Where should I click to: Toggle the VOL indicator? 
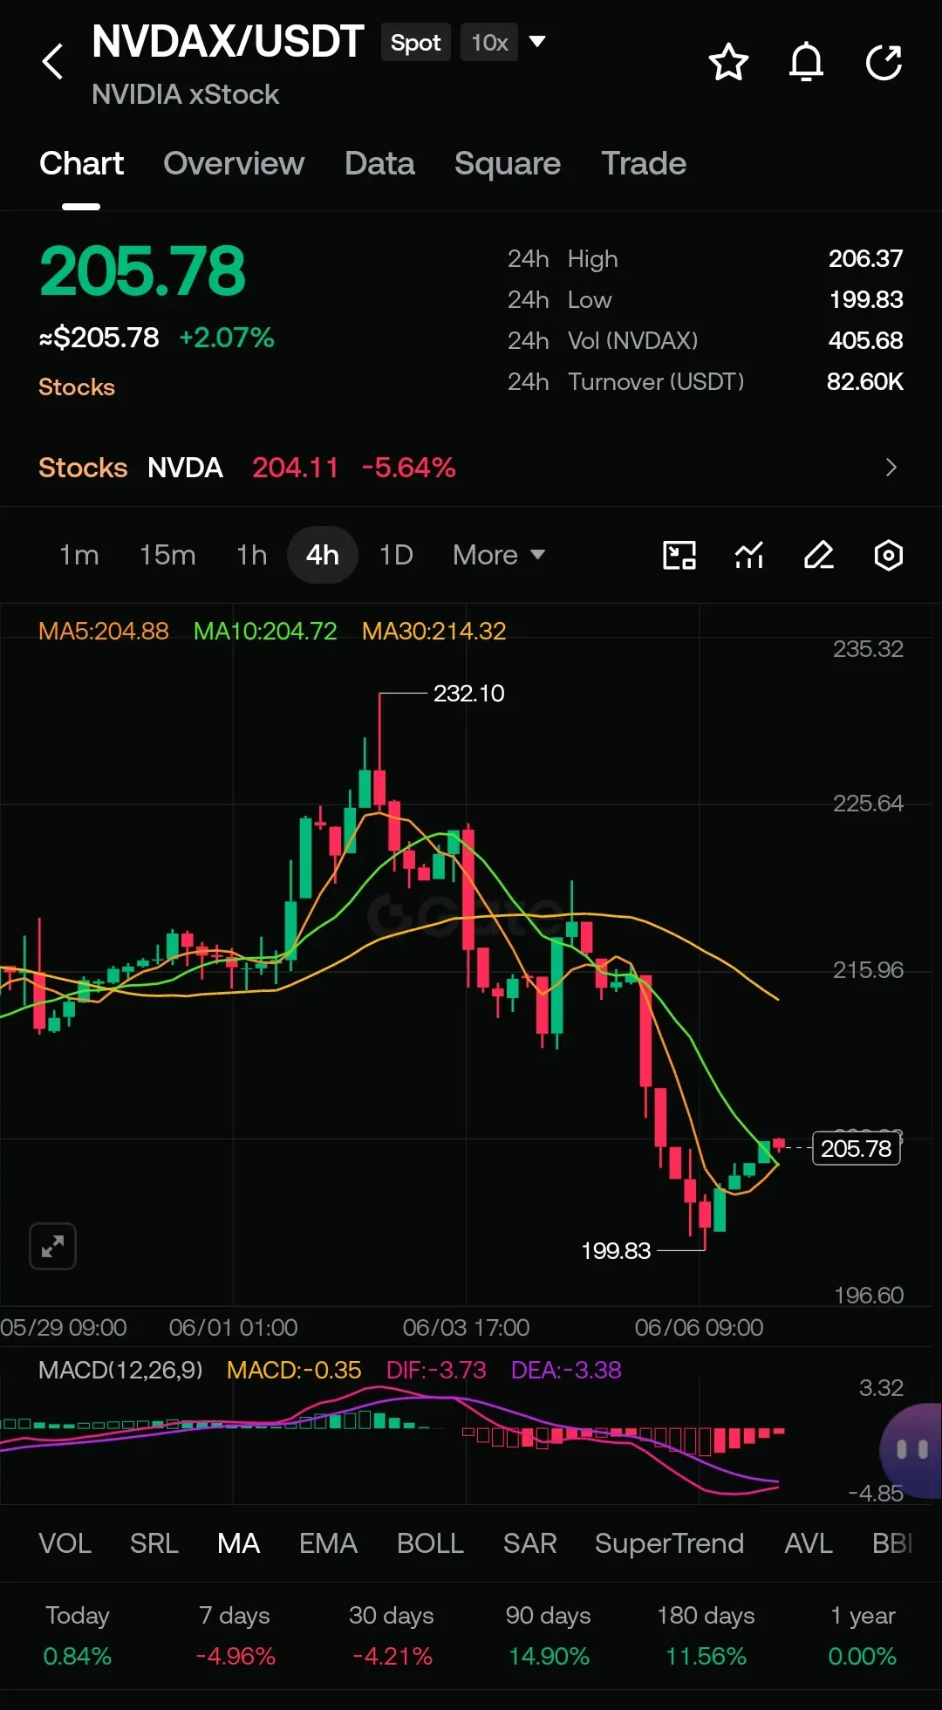pyautogui.click(x=65, y=1543)
